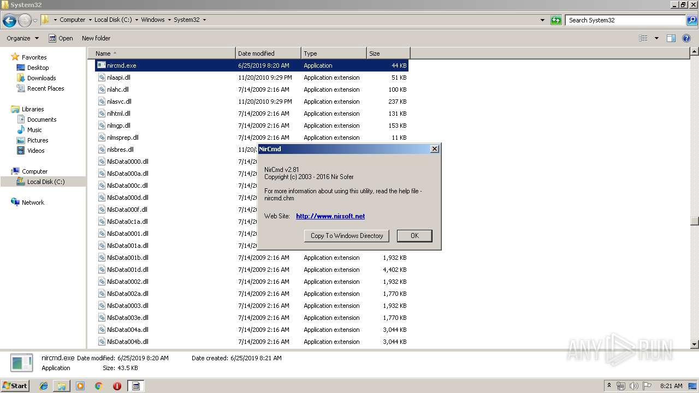Viewport: 699px width, 393px height.
Task: Sort by the Size column header
Action: 388,53
